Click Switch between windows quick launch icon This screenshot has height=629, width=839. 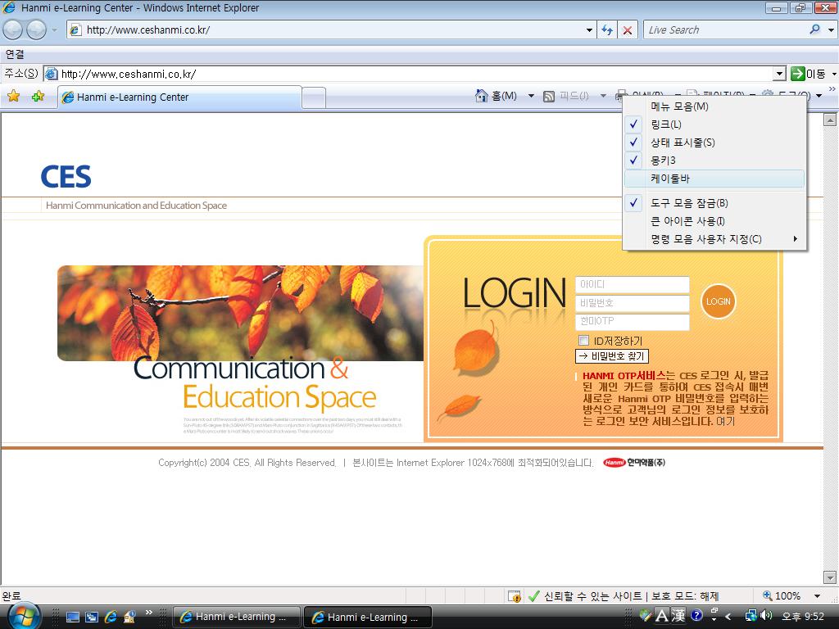[x=92, y=617]
